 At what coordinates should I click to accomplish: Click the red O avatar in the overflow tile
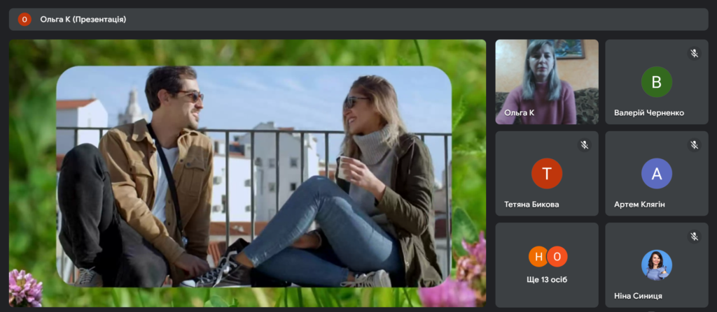click(x=557, y=257)
